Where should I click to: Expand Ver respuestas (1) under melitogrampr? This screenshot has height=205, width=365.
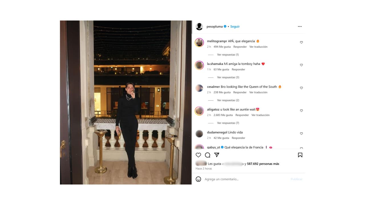pyautogui.click(x=228, y=55)
